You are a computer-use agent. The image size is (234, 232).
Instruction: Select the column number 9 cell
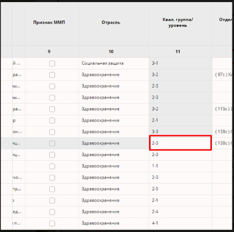point(52,51)
